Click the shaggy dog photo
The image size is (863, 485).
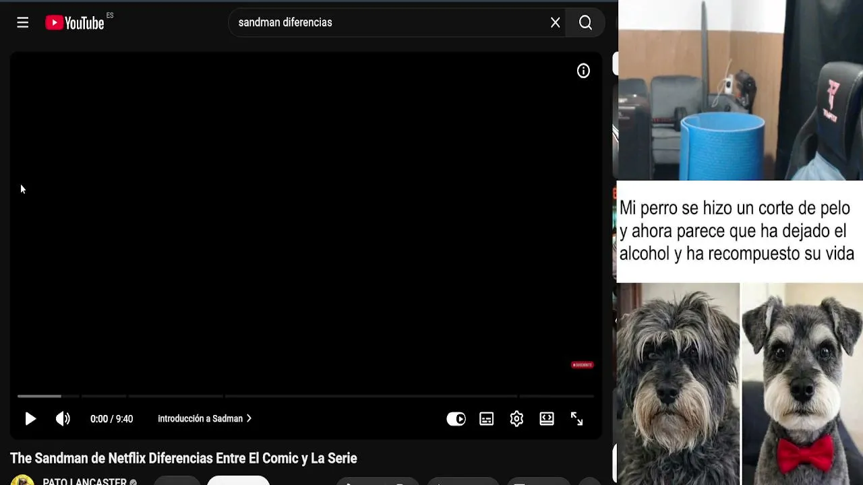pos(678,384)
